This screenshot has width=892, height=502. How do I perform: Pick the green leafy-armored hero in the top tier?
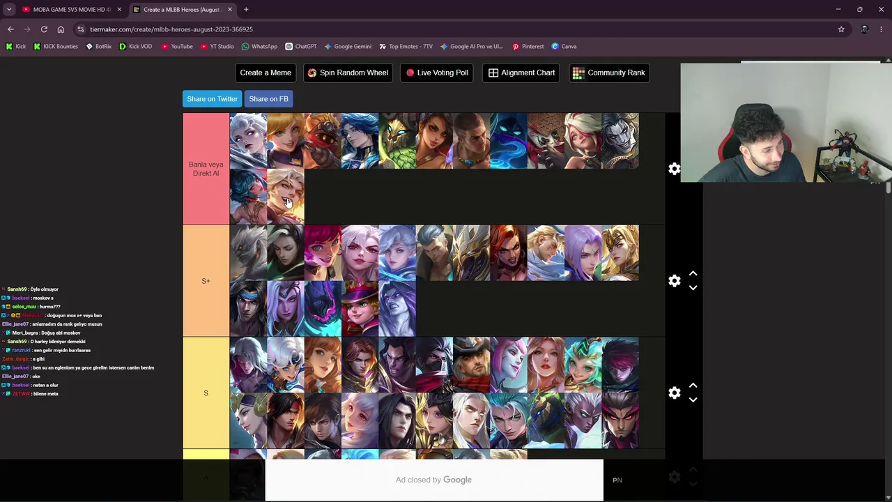(397, 141)
